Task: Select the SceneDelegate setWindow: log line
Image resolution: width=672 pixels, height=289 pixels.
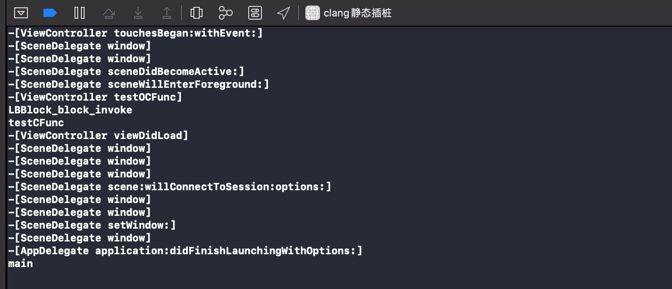Action: point(92,225)
